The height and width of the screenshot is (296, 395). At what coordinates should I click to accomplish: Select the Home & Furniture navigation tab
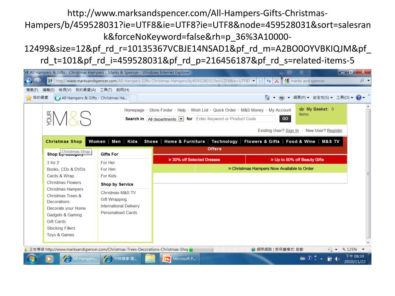[185, 141]
